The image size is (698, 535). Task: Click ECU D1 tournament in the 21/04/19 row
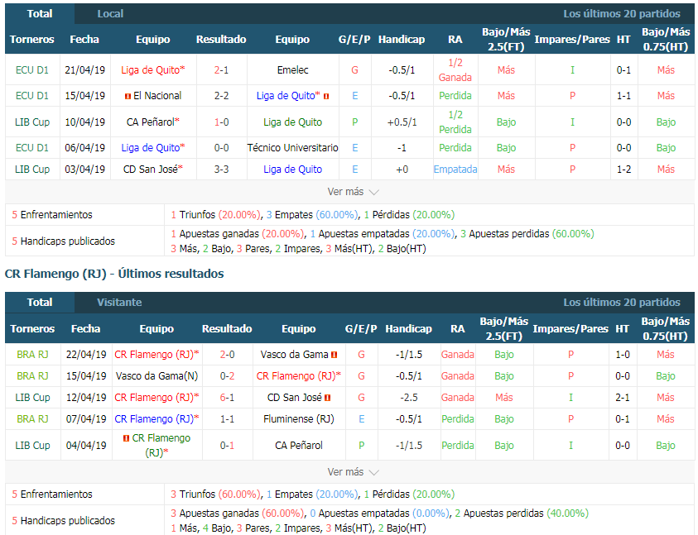click(x=32, y=69)
